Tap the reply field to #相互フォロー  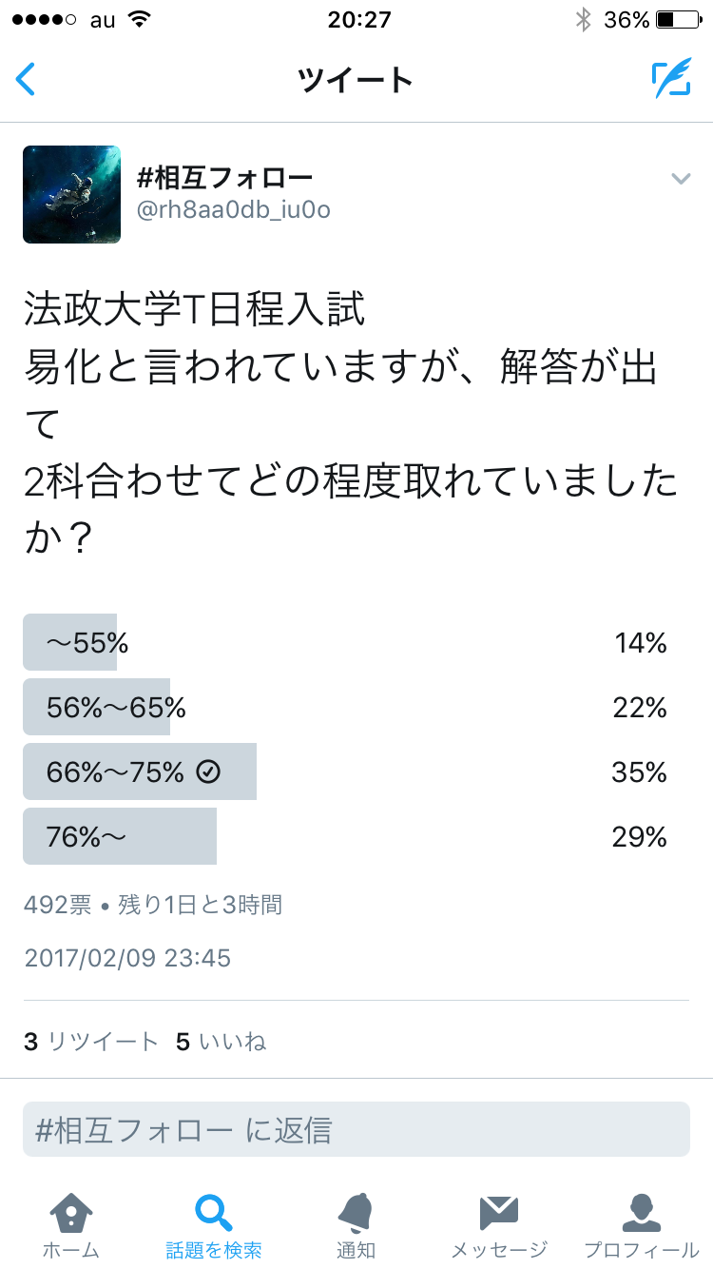pyautogui.click(x=356, y=1130)
